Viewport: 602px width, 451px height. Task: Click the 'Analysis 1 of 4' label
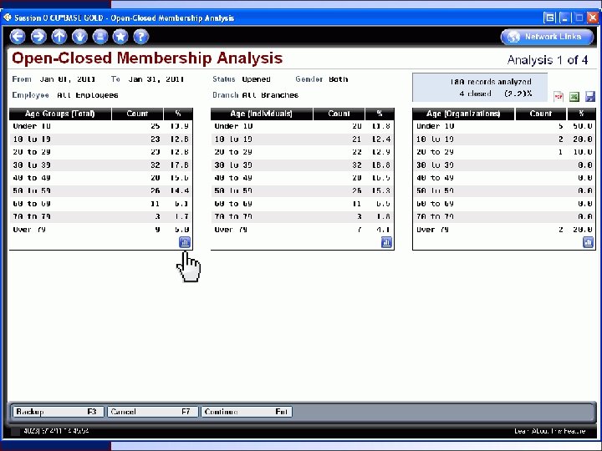click(x=547, y=60)
